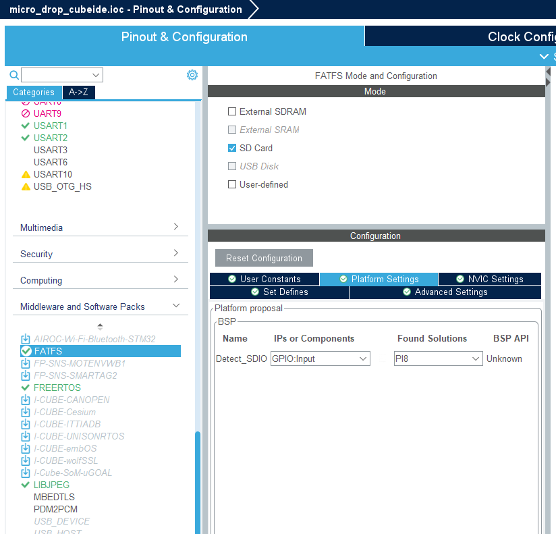556x534 pixels.
Task: Open the categories settings gear icon
Action: pyautogui.click(x=192, y=75)
